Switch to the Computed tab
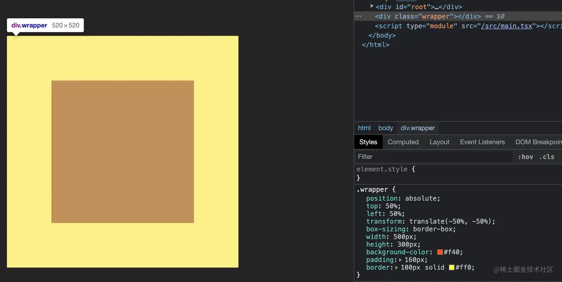The image size is (562, 282). click(403, 142)
